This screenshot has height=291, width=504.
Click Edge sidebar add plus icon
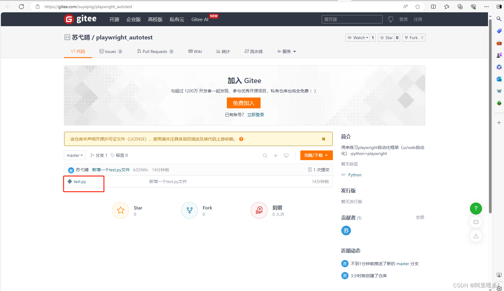coord(499,123)
